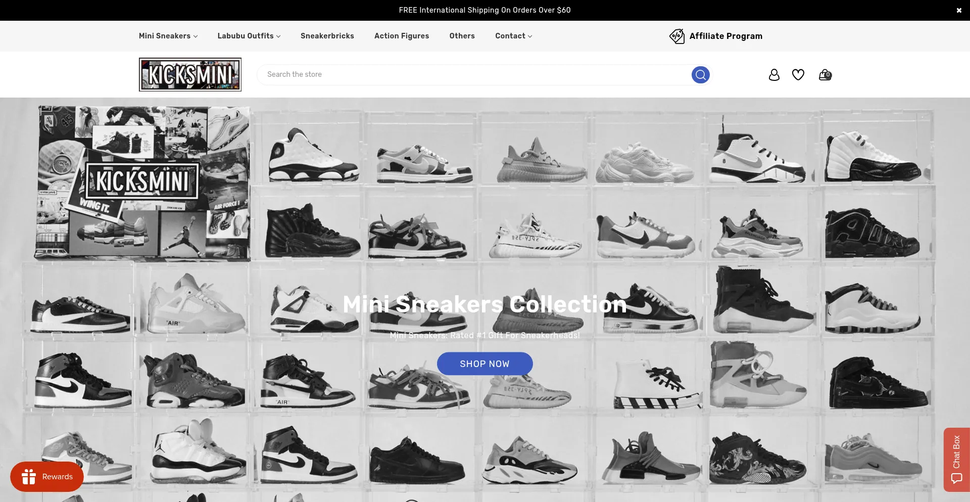Open the Affiliate Program link
The width and height of the screenshot is (970, 502).
tap(725, 36)
